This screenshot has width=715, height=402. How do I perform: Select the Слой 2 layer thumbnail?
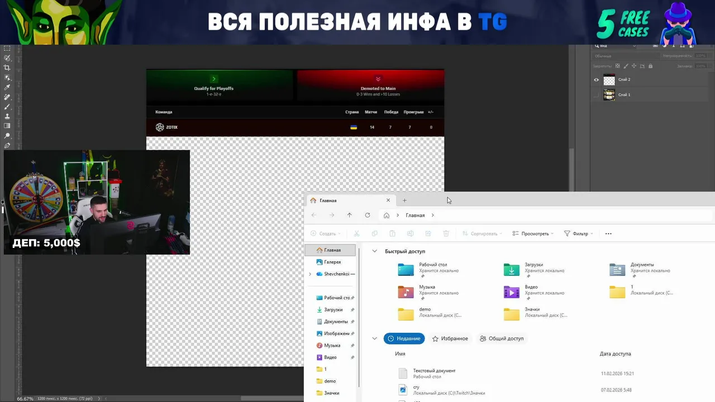(x=609, y=80)
